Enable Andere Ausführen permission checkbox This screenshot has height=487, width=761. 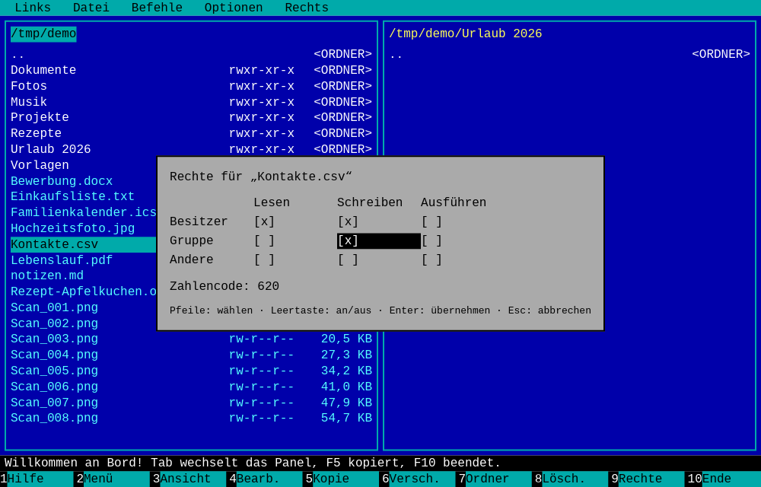point(431,259)
